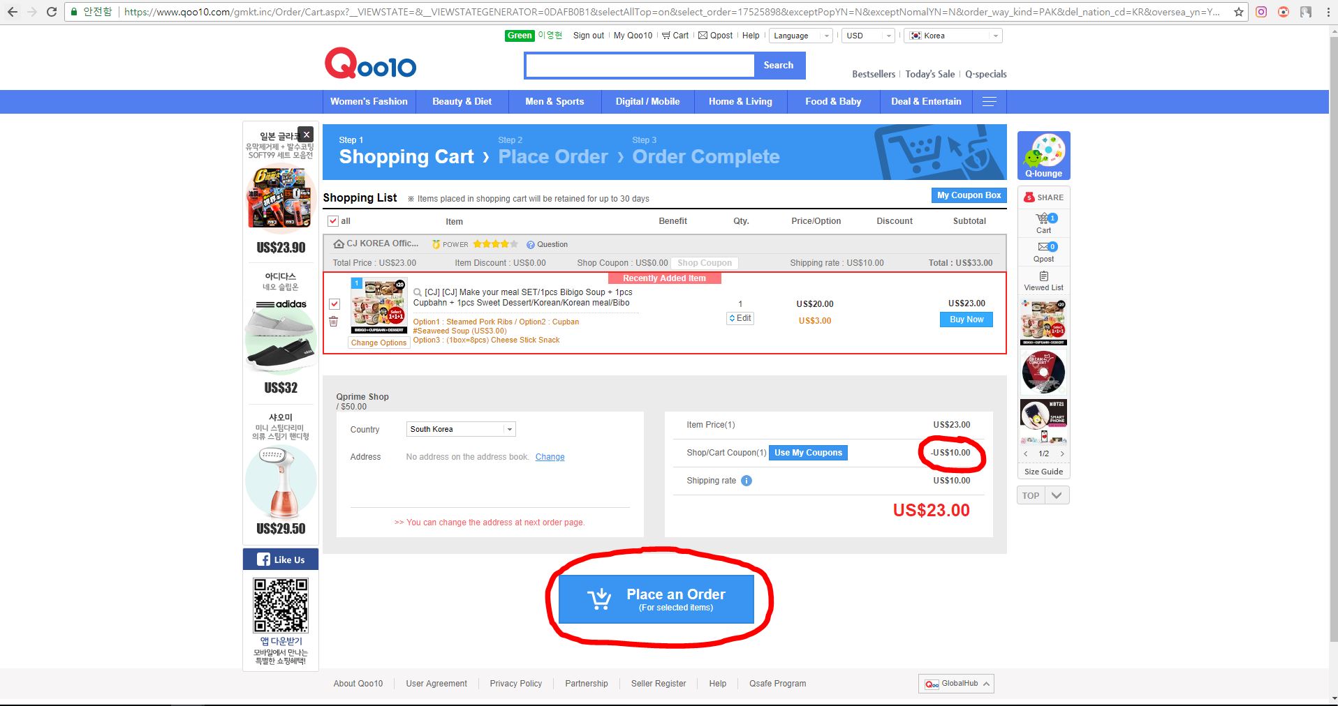Open Food & Baby category
The width and height of the screenshot is (1338, 706).
coord(833,102)
